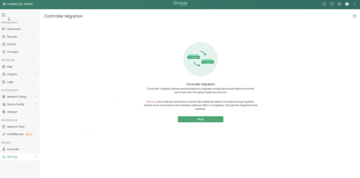Open the Map monitoring page
The image size is (360, 178).
[x=9, y=67]
